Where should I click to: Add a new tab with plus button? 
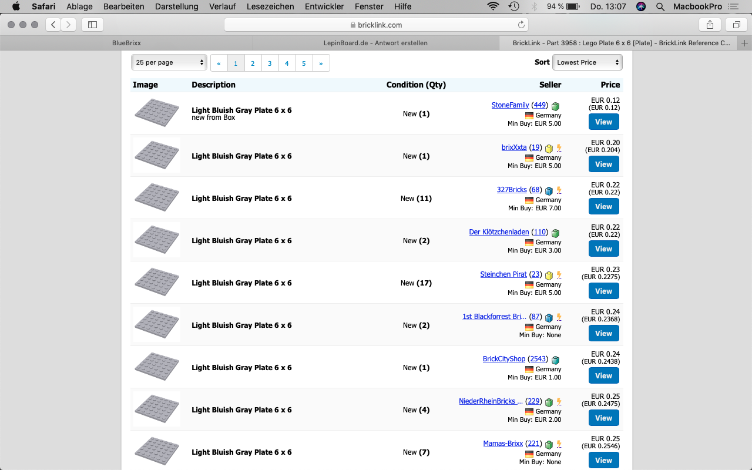(744, 43)
